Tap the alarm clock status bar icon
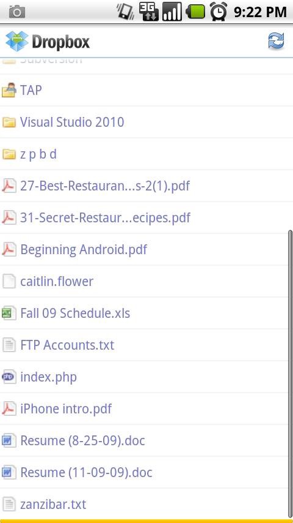Image resolution: width=293 pixels, height=523 pixels. 219,12
